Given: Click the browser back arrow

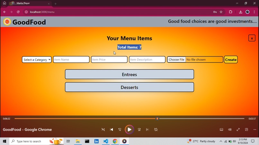Looking at the screenshot, I should (4, 12).
